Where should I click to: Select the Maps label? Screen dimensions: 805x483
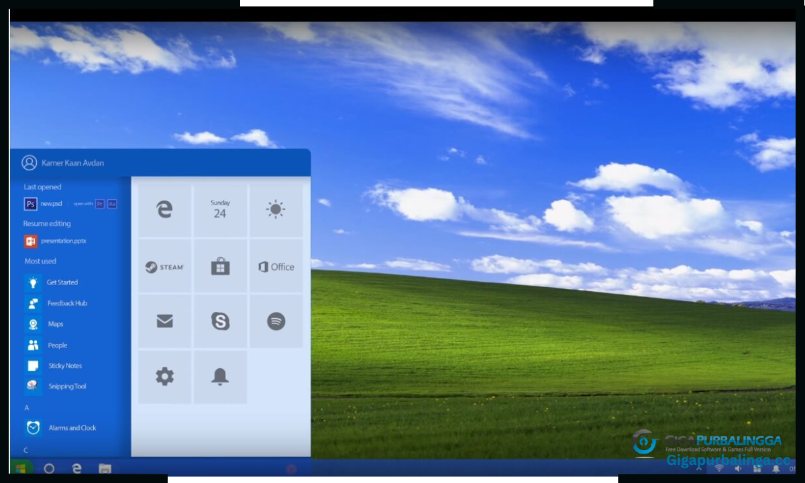(56, 324)
